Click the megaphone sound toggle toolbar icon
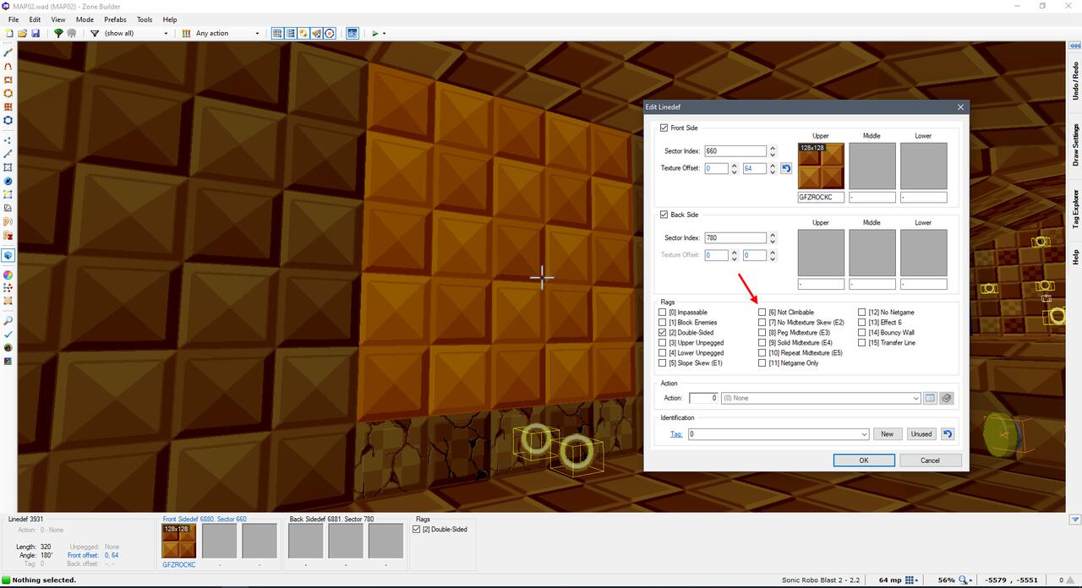Screen dimensions: 1082x588 pos(316,33)
